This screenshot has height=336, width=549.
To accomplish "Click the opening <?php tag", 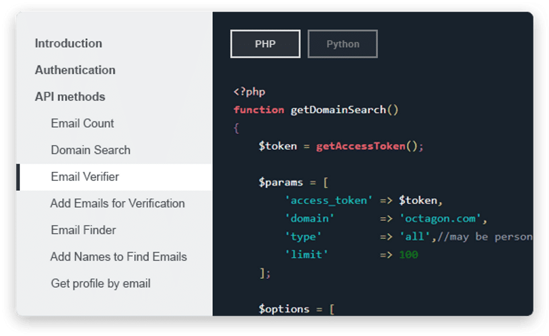I will pyautogui.click(x=249, y=92).
